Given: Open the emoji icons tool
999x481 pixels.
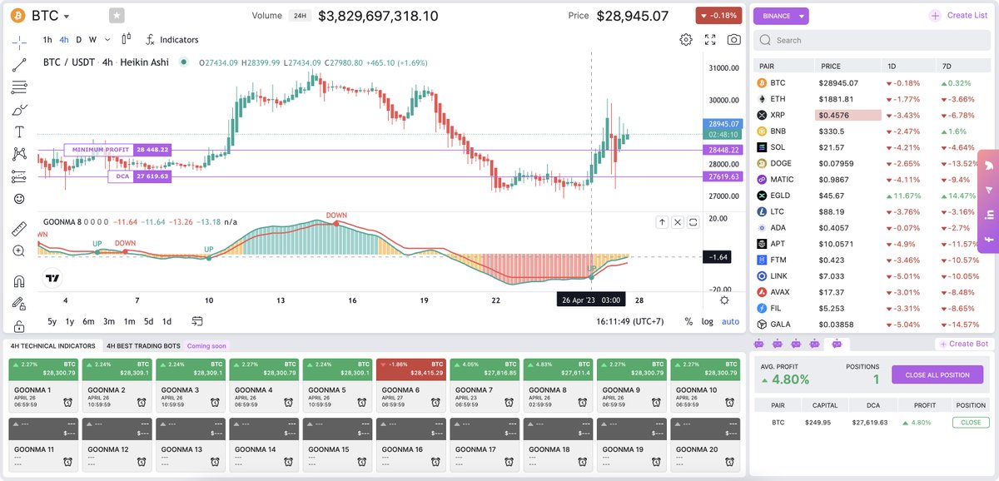Looking at the screenshot, I should [19, 199].
